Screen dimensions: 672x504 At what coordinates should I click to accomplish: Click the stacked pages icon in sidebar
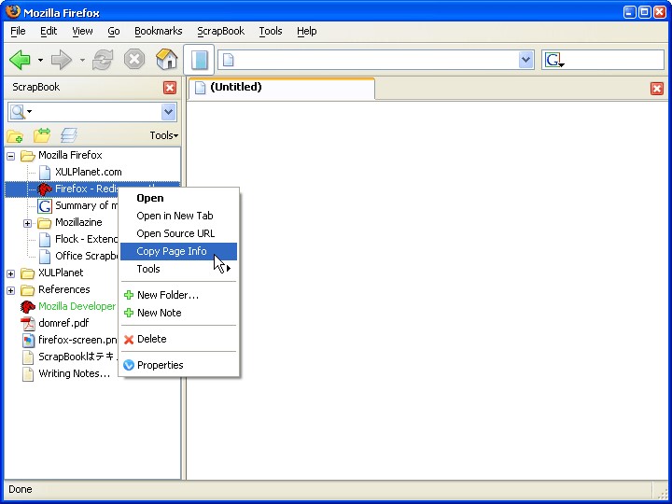tap(69, 136)
